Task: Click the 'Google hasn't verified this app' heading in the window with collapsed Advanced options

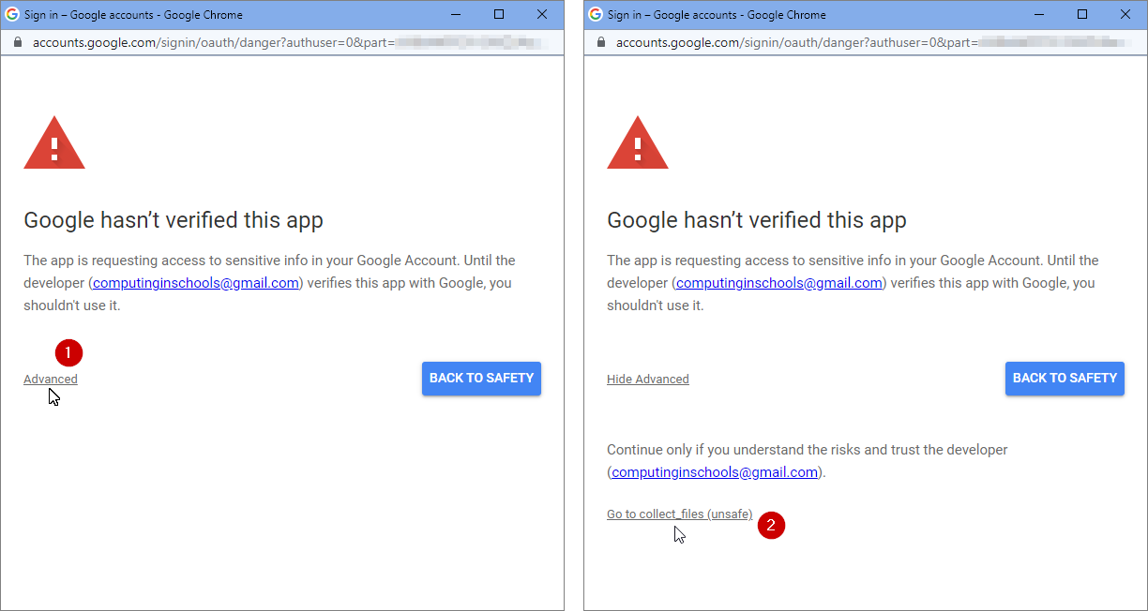Action: [x=174, y=221]
